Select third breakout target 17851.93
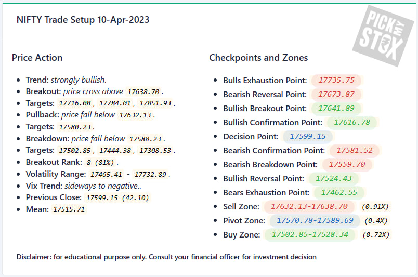Image resolution: width=418 pixels, height=277 pixels. [155, 103]
